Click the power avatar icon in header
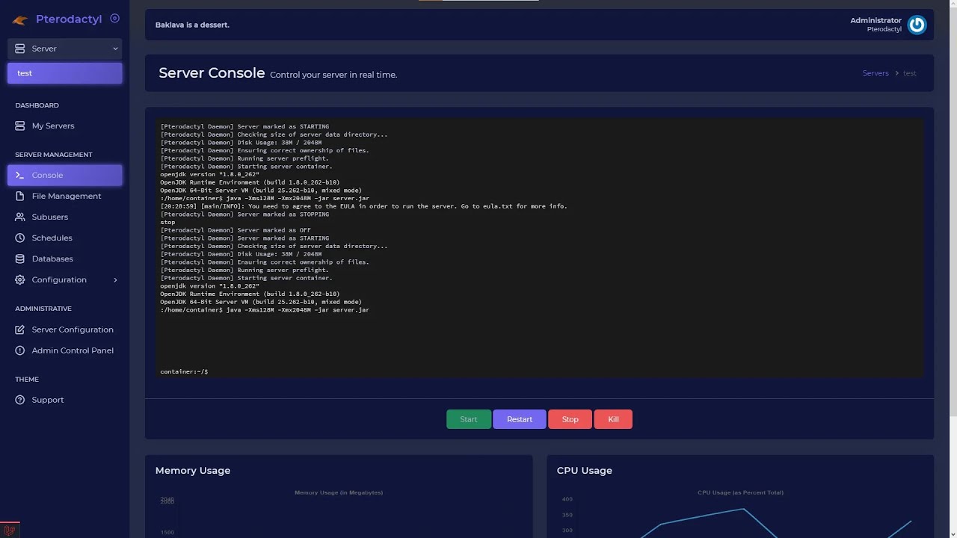957x538 pixels. pos(917,25)
